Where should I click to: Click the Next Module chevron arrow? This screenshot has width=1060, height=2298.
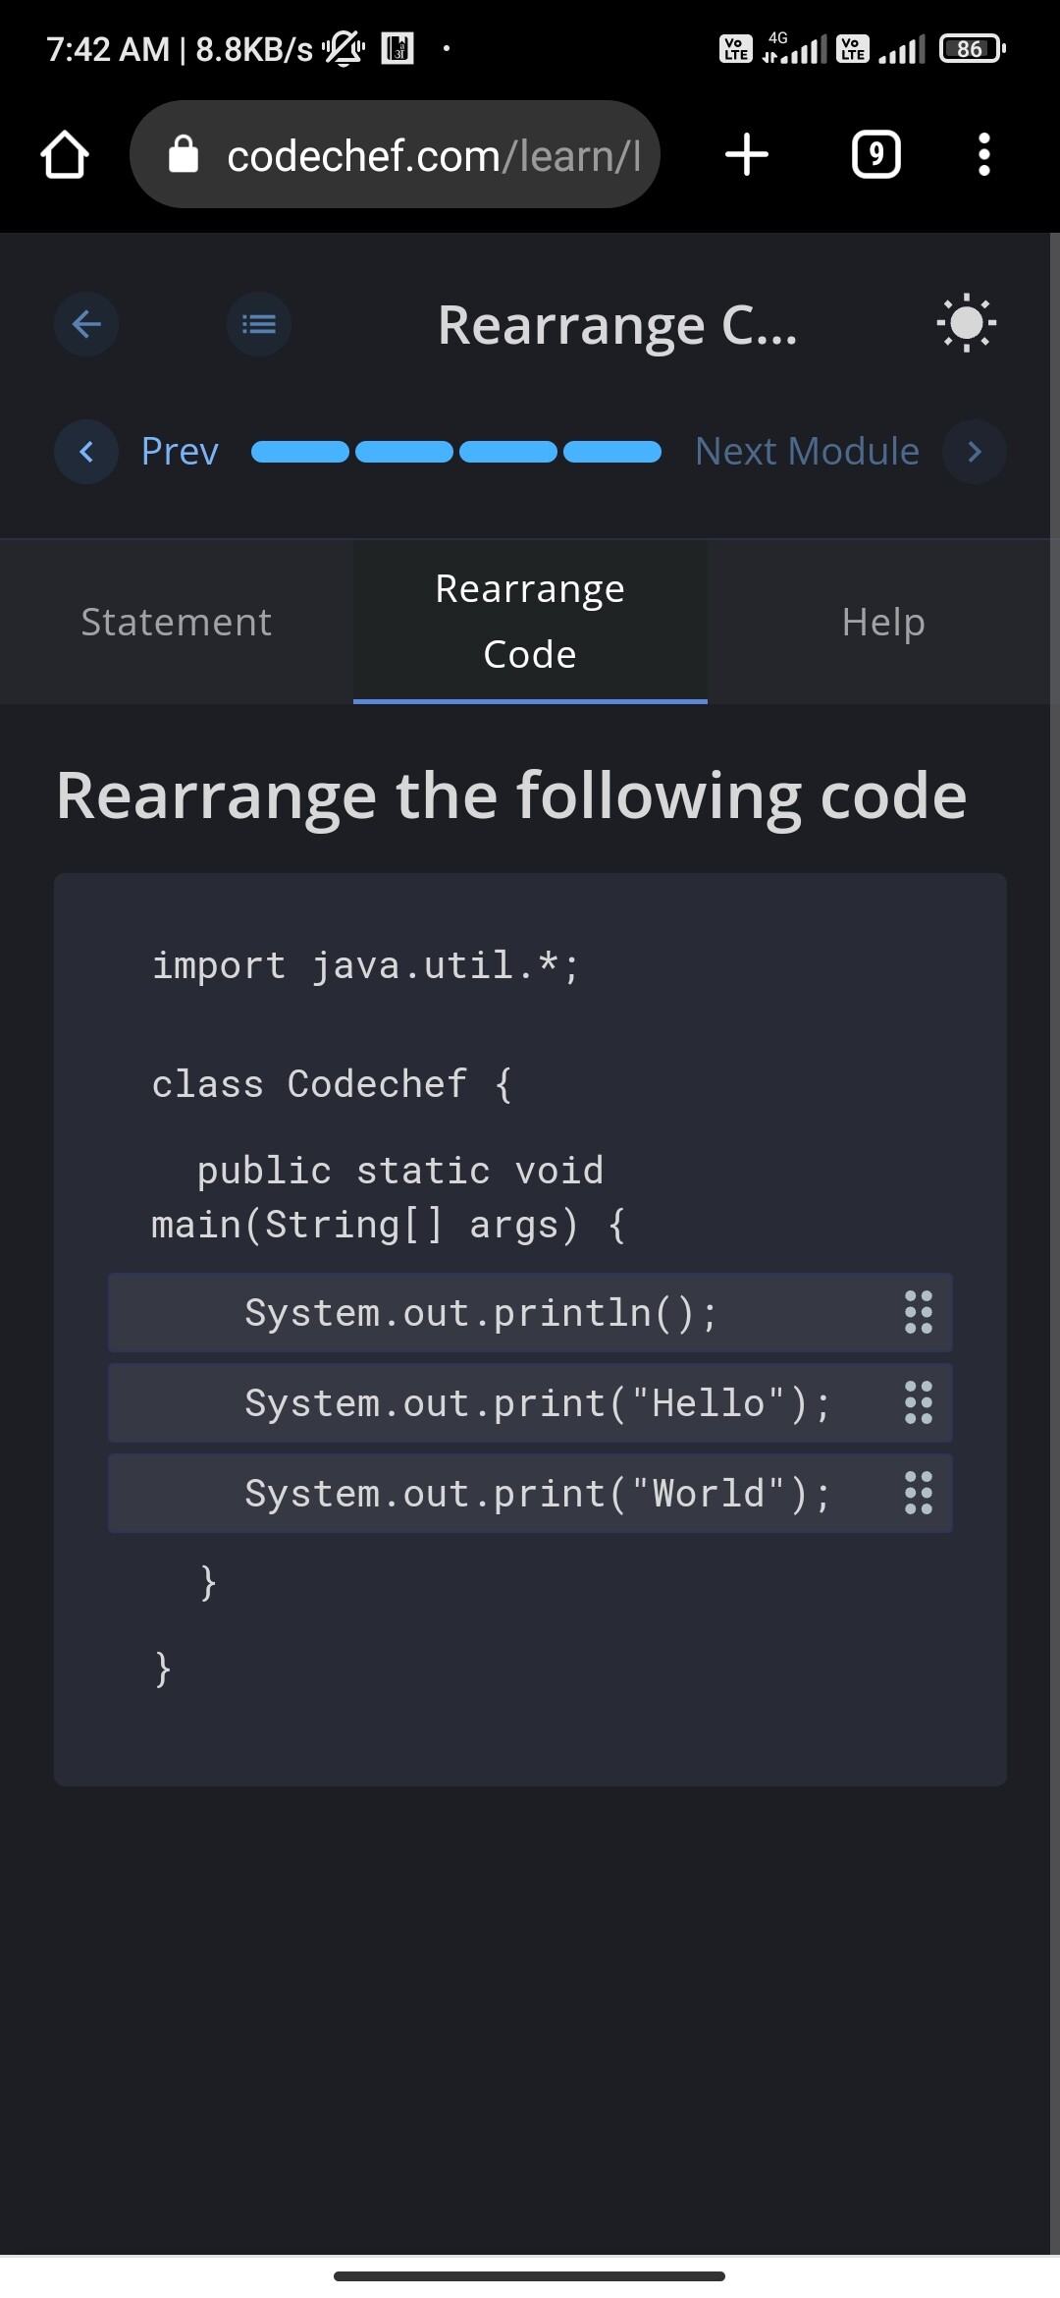click(975, 452)
